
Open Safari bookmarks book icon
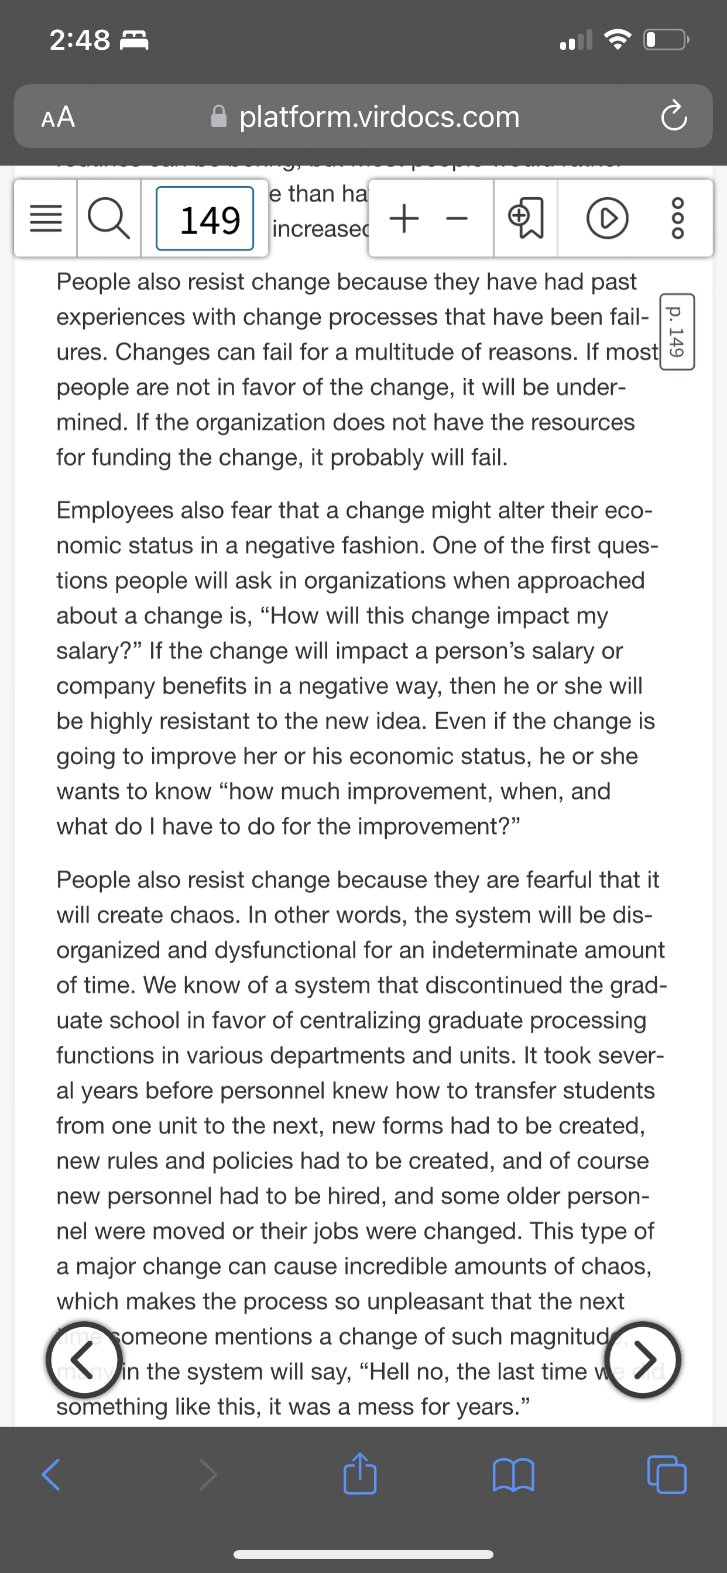coord(513,1475)
